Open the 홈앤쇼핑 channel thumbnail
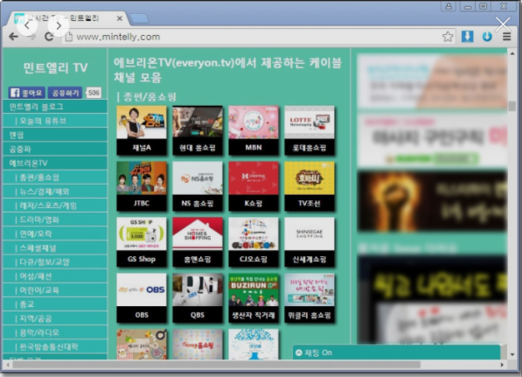This screenshot has width=522, height=377. pos(198,242)
